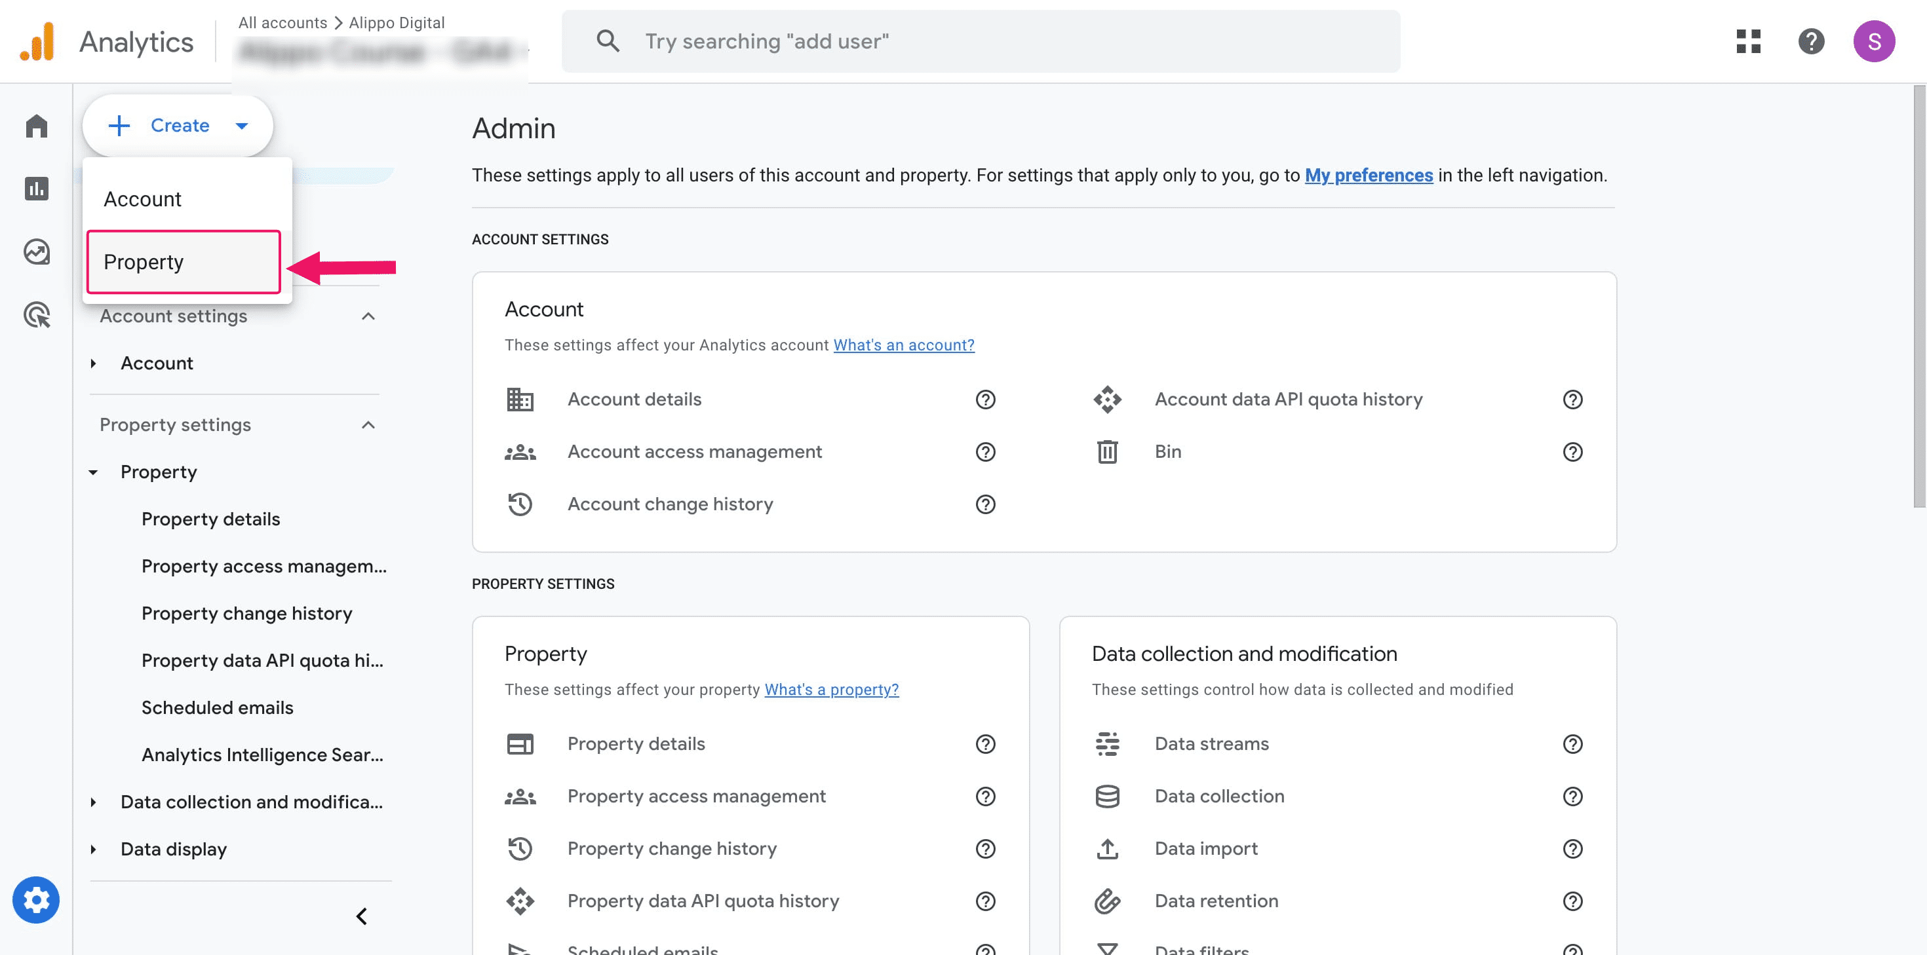Click the Help question mark in header
The image size is (1927, 955).
[1811, 41]
